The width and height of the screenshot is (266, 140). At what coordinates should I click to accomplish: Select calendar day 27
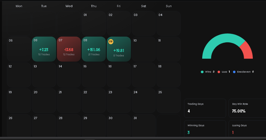[x=44, y=126]
